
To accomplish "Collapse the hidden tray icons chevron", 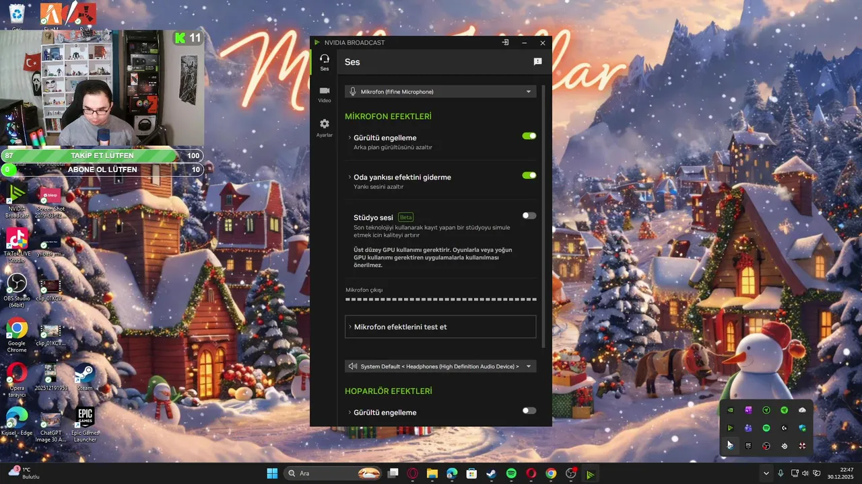I will [x=766, y=473].
